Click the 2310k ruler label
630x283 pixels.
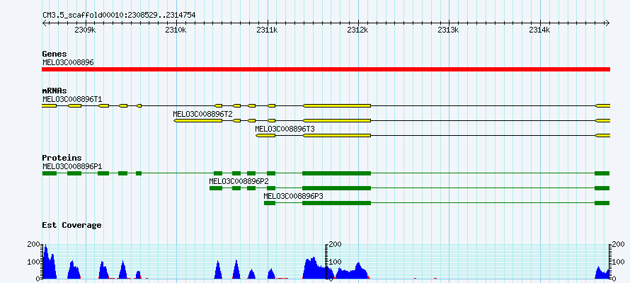(177, 30)
